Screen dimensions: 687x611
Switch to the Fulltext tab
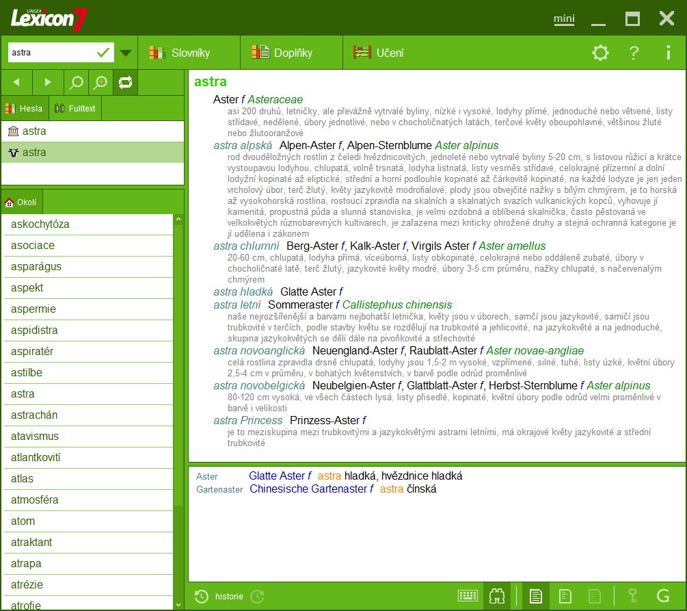click(75, 108)
